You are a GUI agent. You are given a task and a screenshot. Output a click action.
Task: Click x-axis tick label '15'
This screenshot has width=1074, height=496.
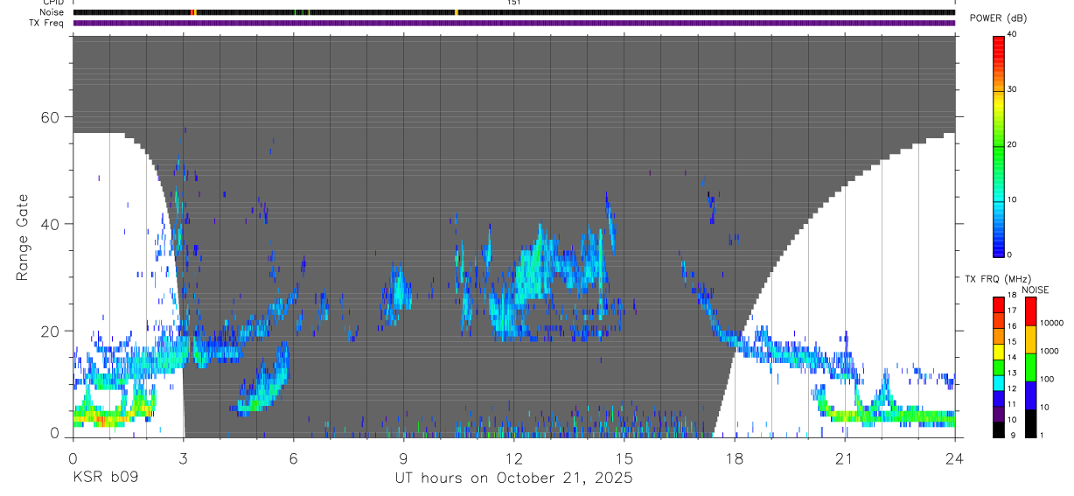(624, 458)
